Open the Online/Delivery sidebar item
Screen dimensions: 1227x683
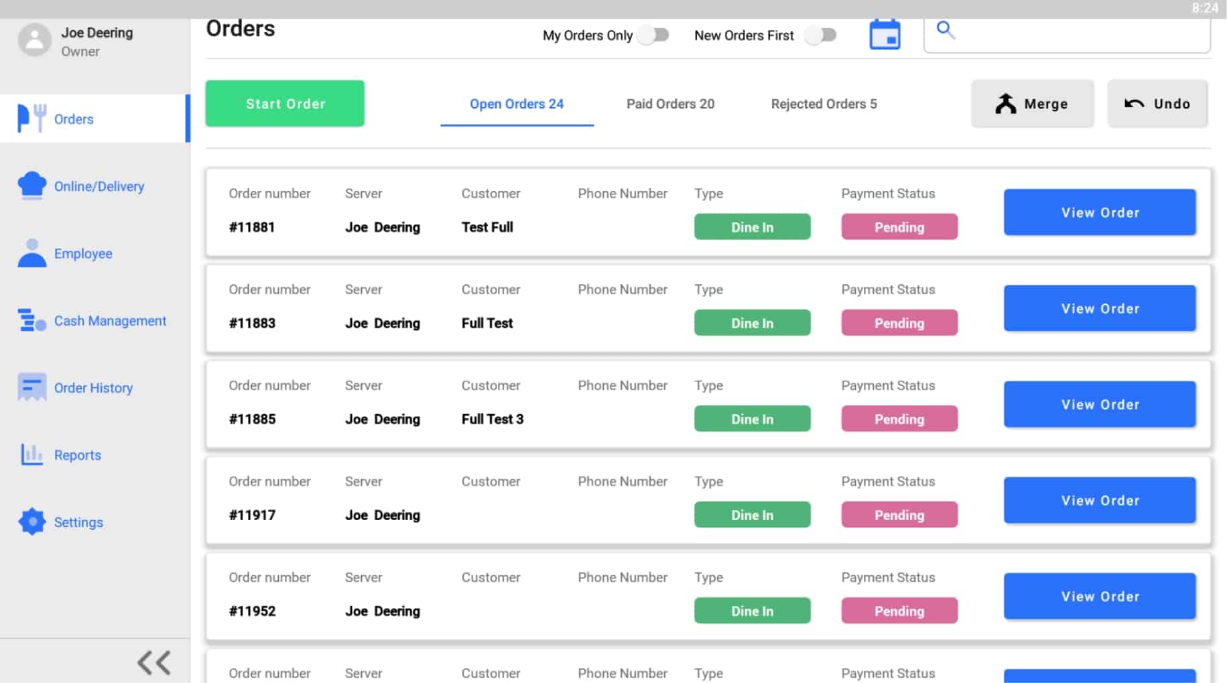(x=94, y=186)
